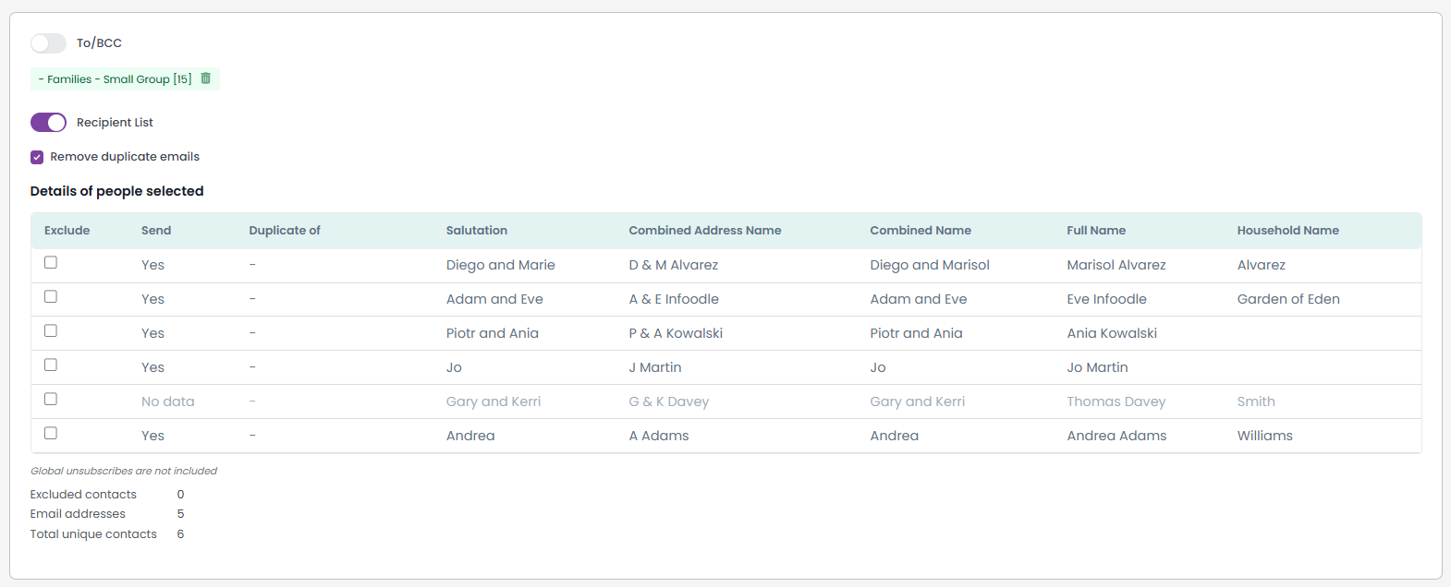This screenshot has height=587, width=1451.
Task: Check exclude box for Jo Martin
Action: click(51, 365)
